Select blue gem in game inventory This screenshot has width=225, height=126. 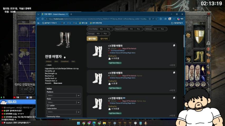203,78
